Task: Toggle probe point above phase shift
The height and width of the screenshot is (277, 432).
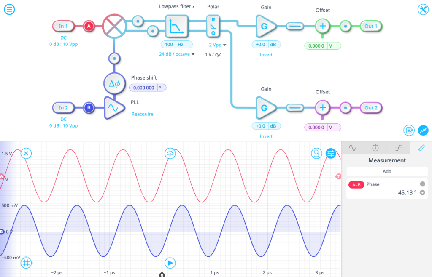Action: click(114, 59)
